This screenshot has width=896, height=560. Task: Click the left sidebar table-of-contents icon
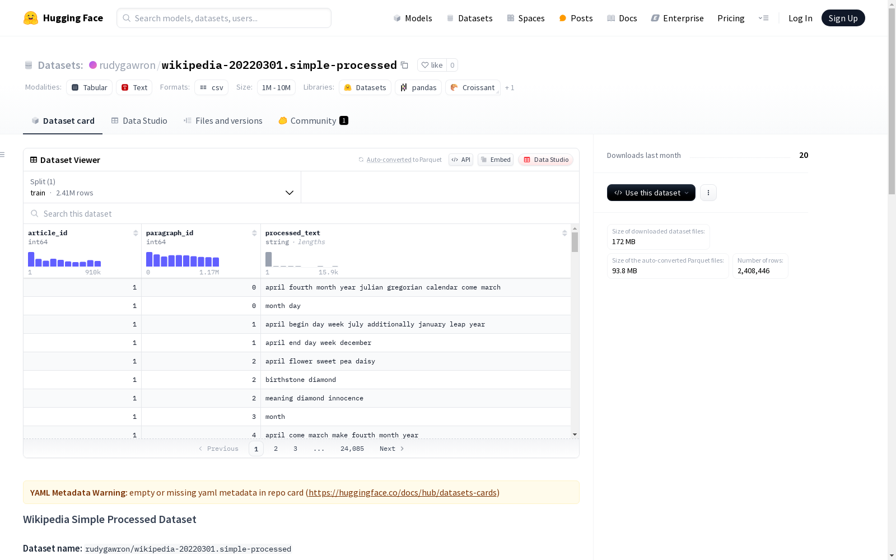(2, 155)
